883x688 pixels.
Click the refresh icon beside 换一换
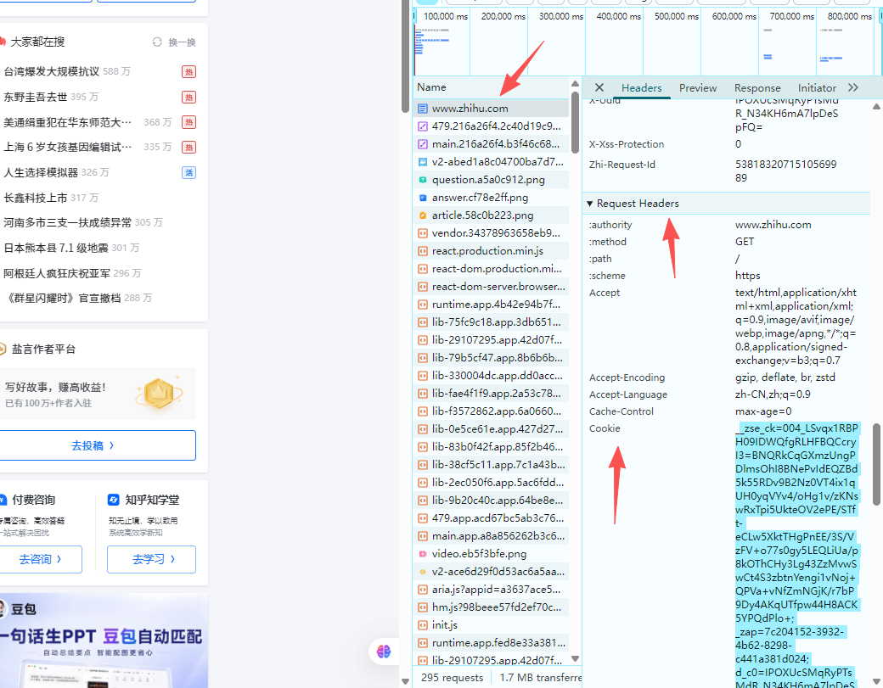[x=157, y=42]
